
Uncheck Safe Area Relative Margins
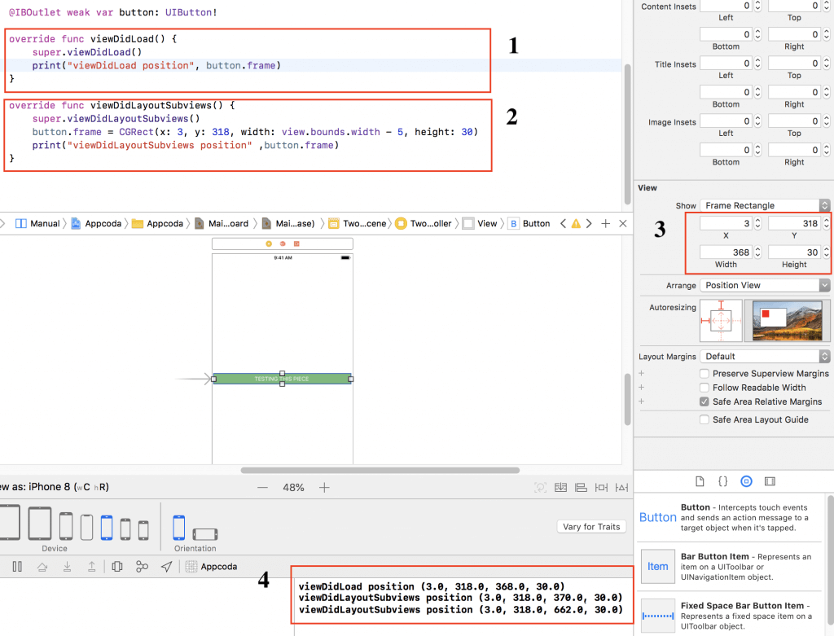coord(704,401)
